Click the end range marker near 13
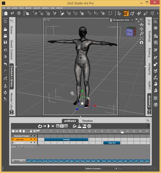 click(x=122, y=132)
